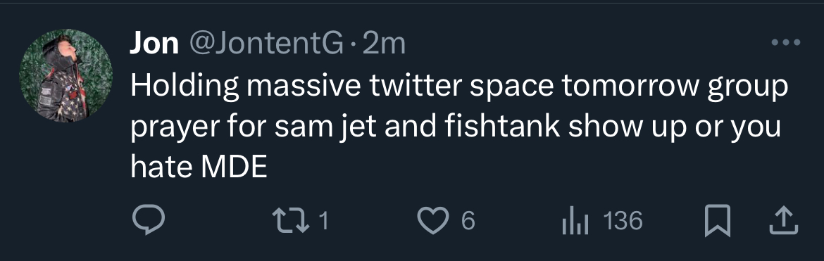Click the 'hate MDE' text line
Viewport: 824px width, 261px height.
[199, 167]
